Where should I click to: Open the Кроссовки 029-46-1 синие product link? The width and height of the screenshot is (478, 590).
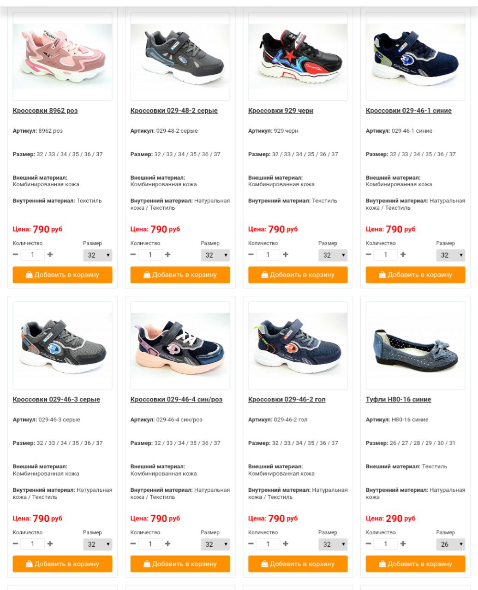(408, 111)
